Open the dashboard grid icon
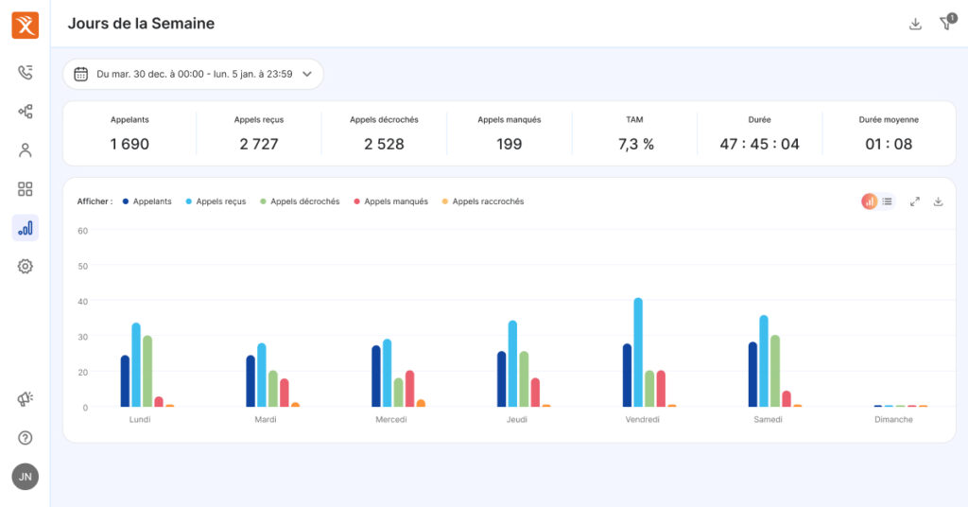The height and width of the screenshot is (507, 968). pos(25,189)
